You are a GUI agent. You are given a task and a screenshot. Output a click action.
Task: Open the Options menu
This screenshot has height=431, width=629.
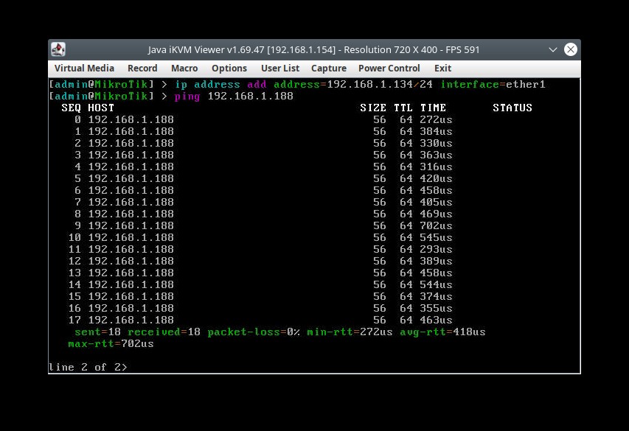(229, 68)
